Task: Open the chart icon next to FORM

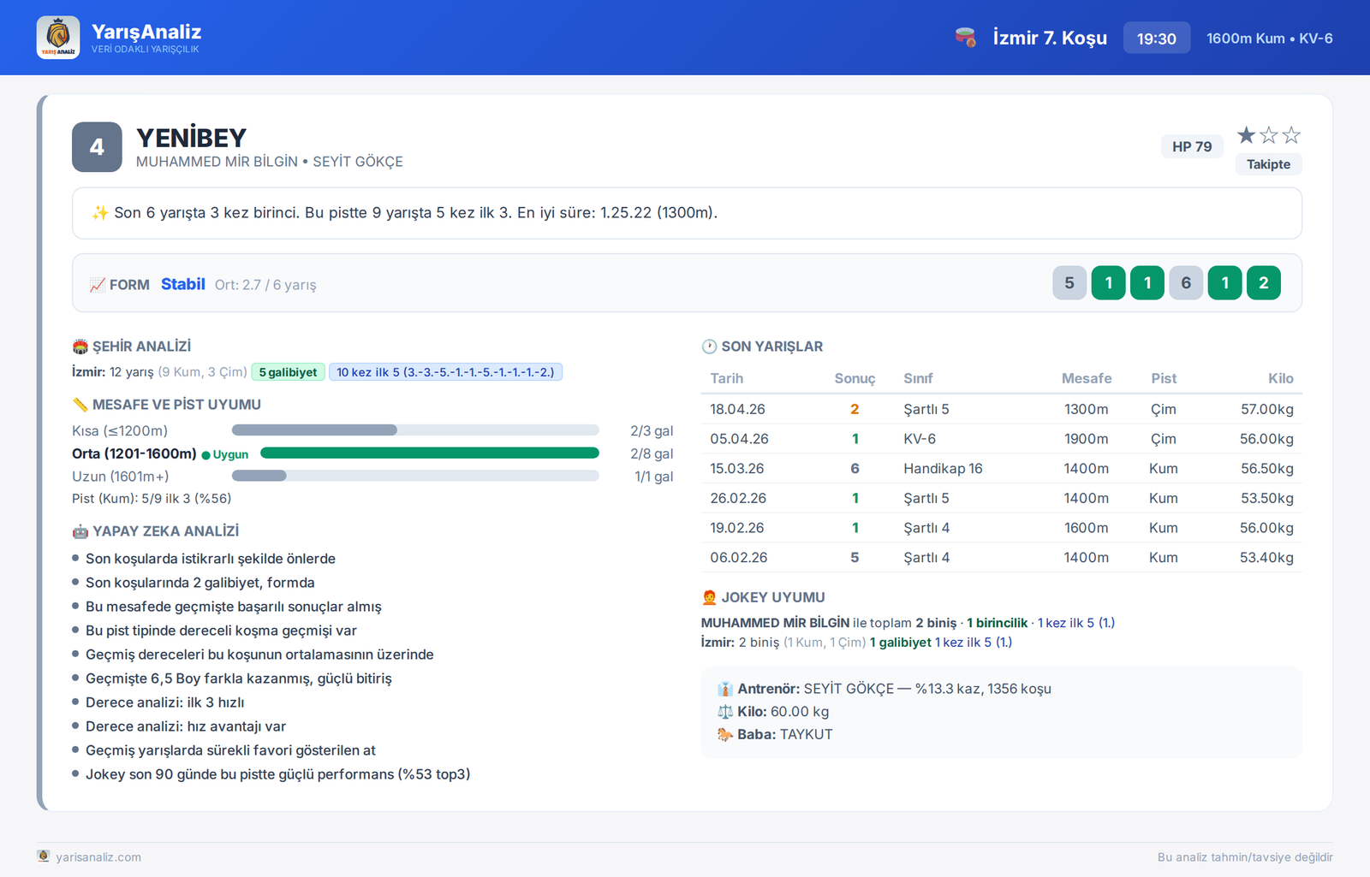Action: pyautogui.click(x=98, y=285)
